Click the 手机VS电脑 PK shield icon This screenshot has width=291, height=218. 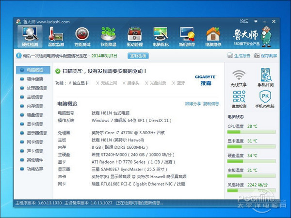[265, 99]
